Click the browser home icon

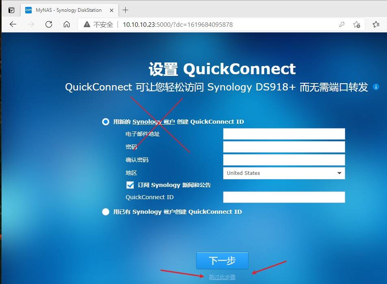[67, 24]
